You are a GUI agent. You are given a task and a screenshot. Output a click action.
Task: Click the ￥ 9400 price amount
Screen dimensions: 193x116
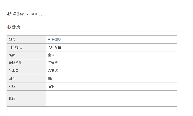(31, 14)
